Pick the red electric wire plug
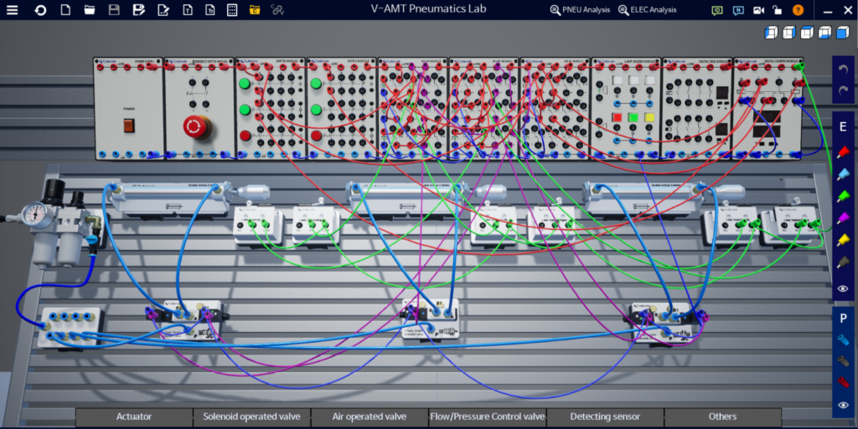The height and width of the screenshot is (429, 858). pos(843,151)
